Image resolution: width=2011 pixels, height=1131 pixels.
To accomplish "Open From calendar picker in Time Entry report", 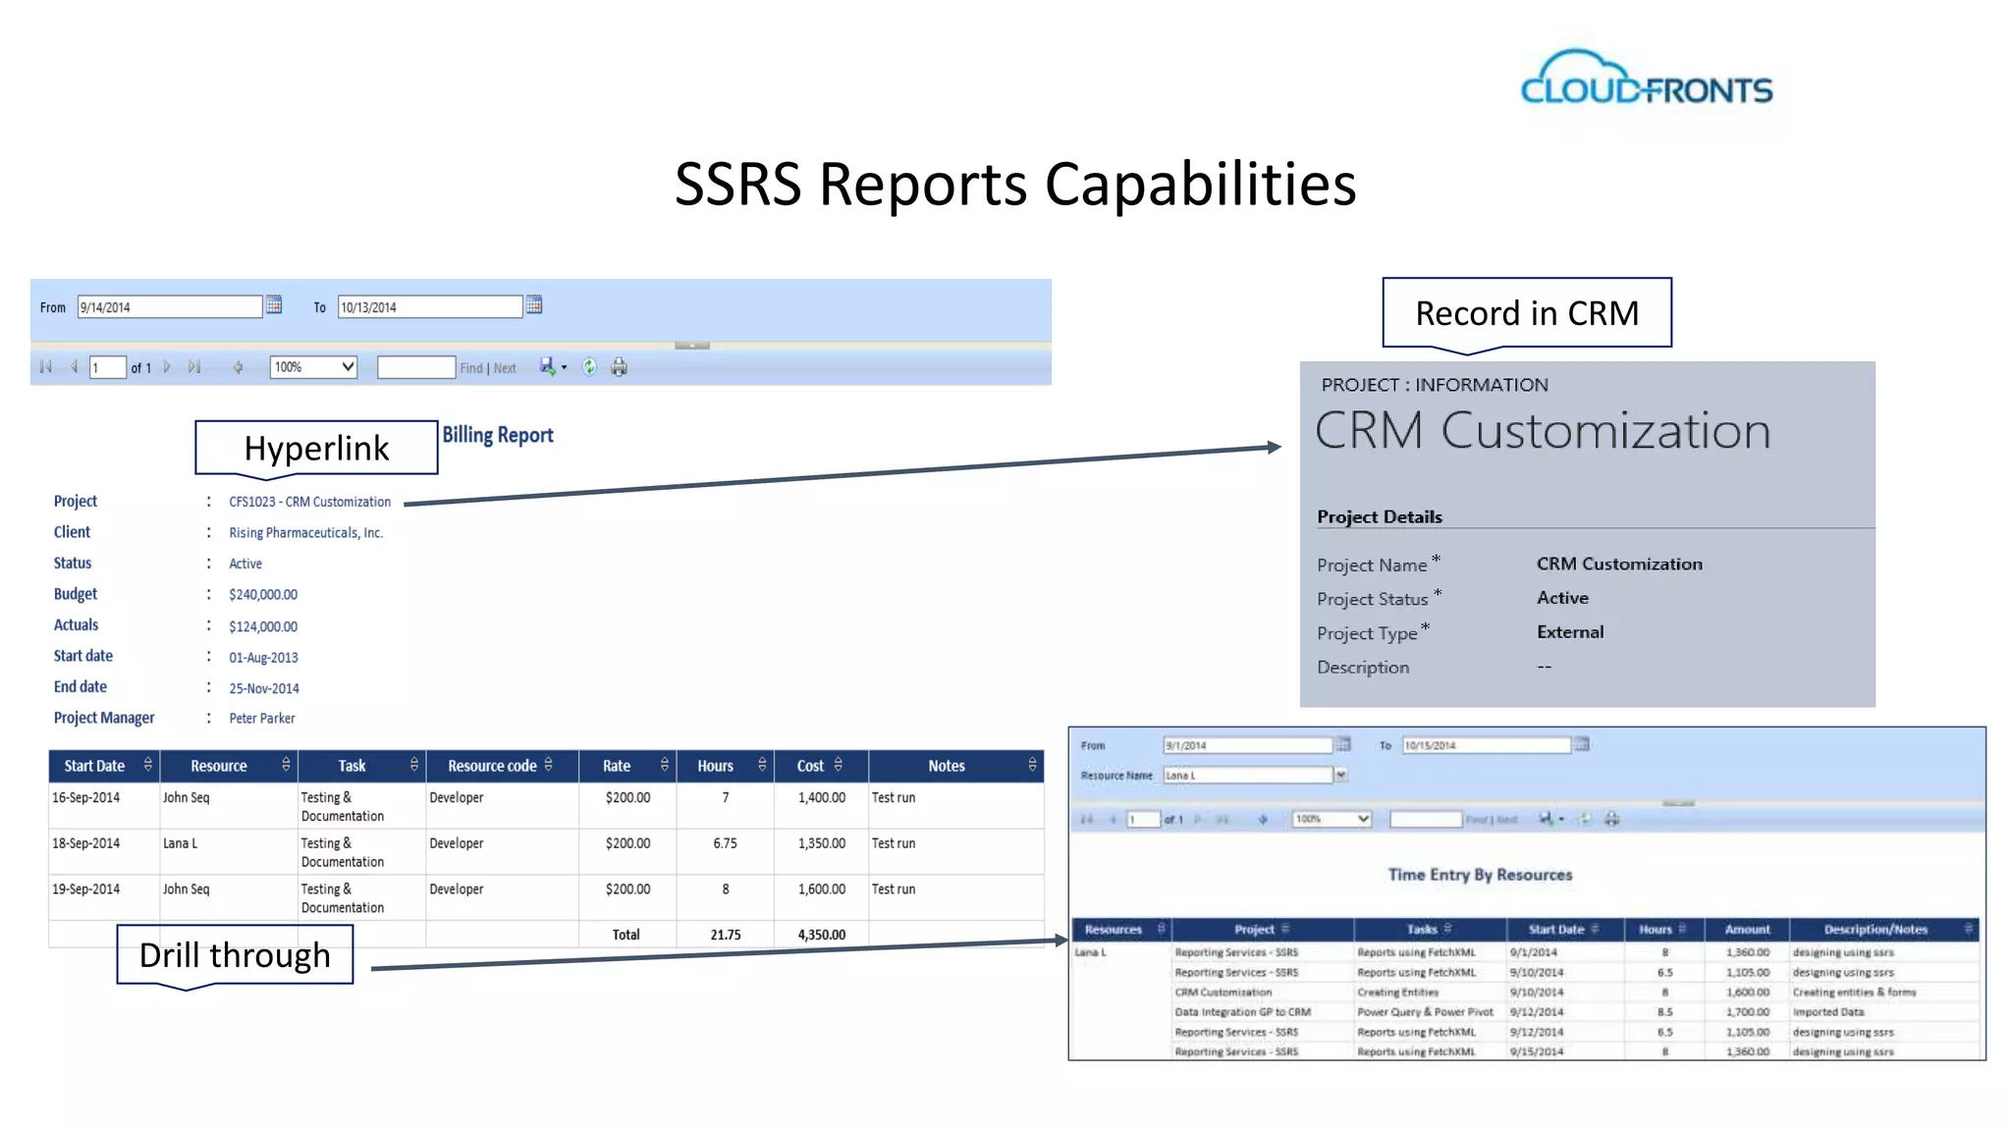I will tap(1343, 744).
